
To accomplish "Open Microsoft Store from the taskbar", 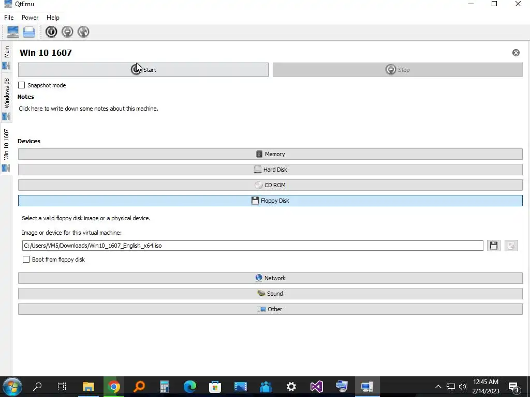I will [x=215, y=387].
